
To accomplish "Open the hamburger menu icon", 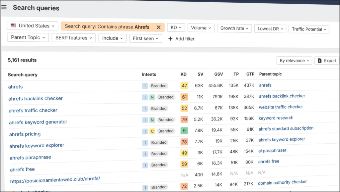I will tap(4, 7).
